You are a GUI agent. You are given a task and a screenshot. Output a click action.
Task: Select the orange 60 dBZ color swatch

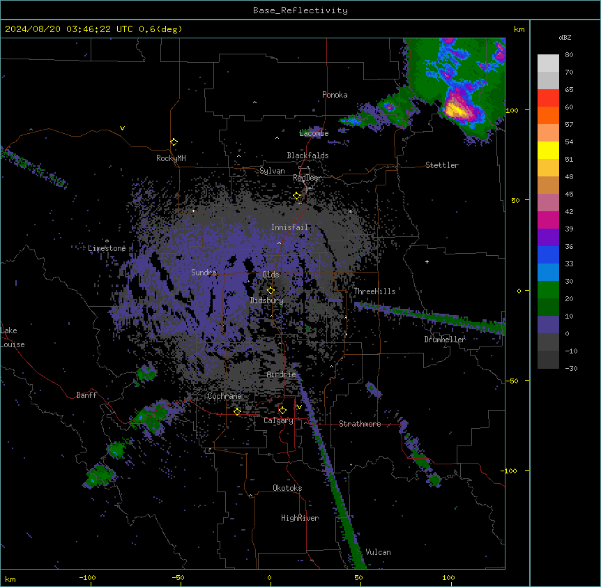[548, 115]
